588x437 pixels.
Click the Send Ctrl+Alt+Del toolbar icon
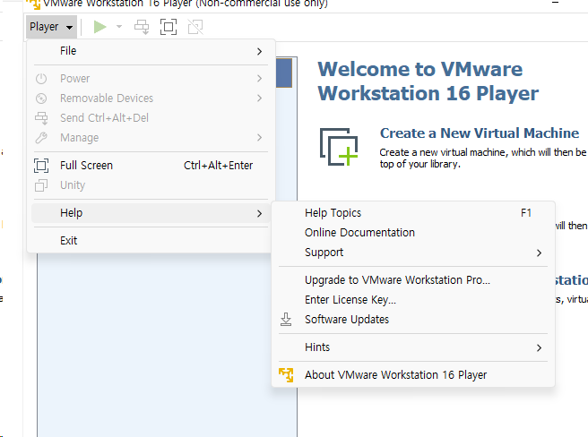point(142,27)
